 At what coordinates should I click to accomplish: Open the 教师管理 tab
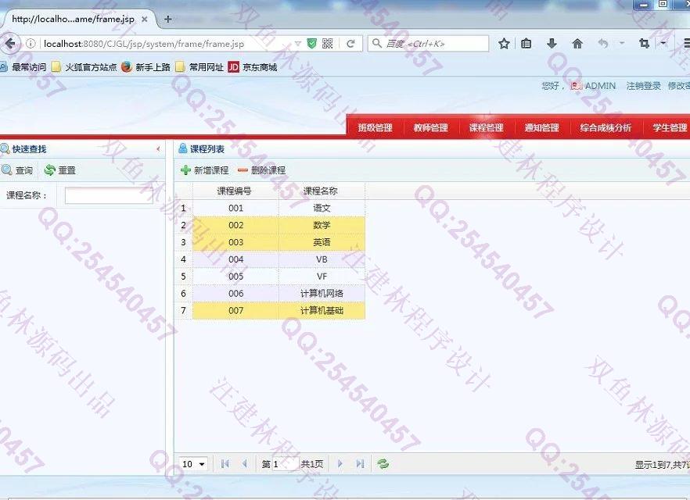[430, 127]
